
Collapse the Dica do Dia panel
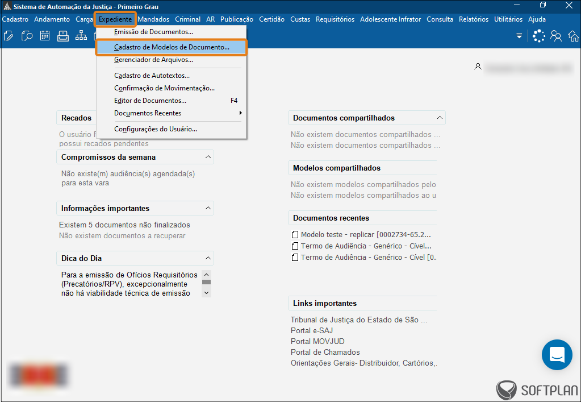click(208, 258)
